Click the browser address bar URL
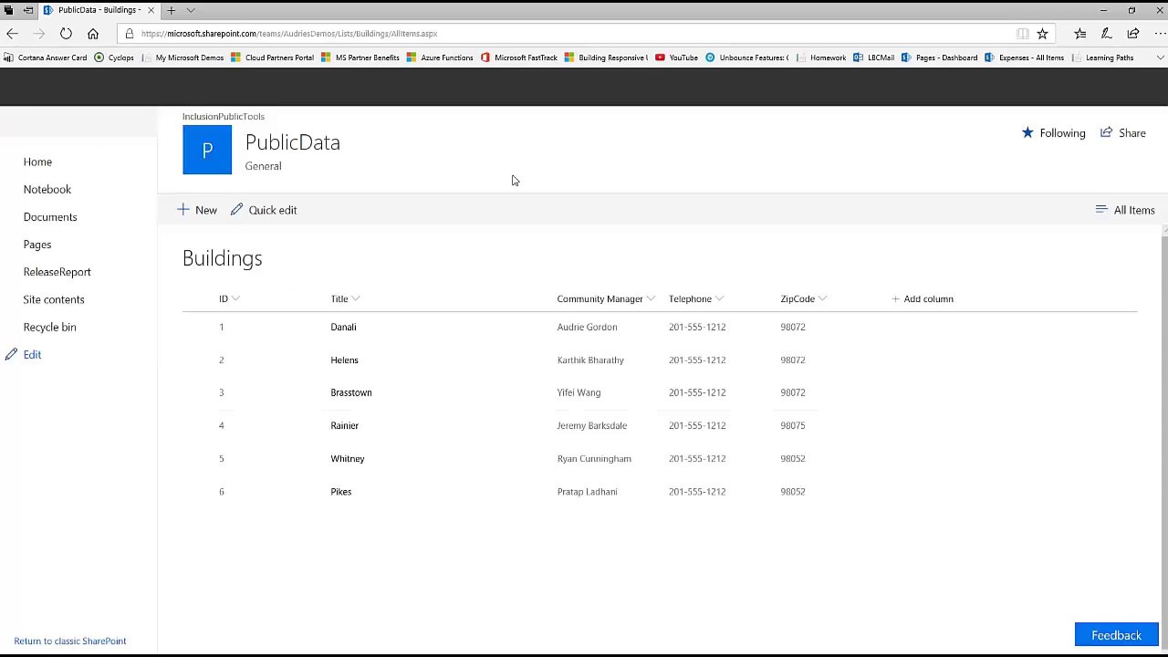Screen dimensions: 1168x657 [289, 34]
